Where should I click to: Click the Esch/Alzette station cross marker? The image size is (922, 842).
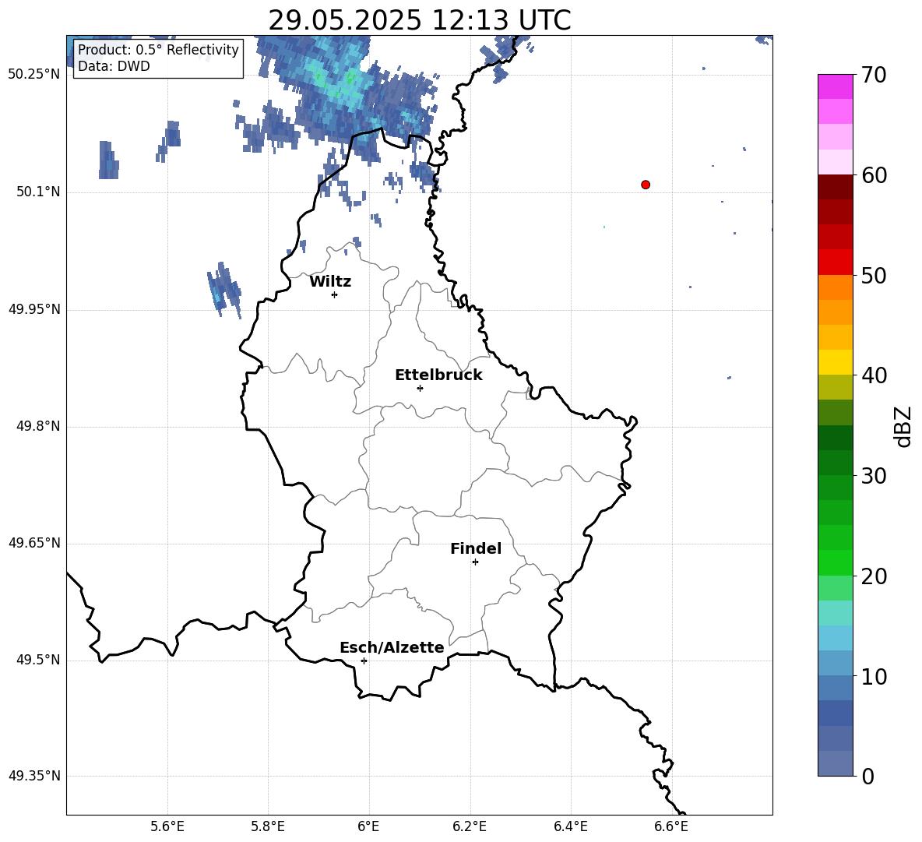coord(364,661)
